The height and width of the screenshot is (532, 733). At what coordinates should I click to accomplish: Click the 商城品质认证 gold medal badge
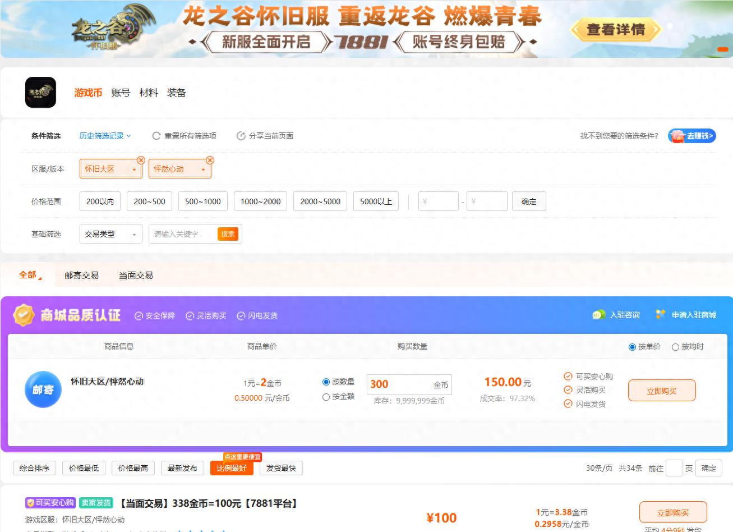24,314
